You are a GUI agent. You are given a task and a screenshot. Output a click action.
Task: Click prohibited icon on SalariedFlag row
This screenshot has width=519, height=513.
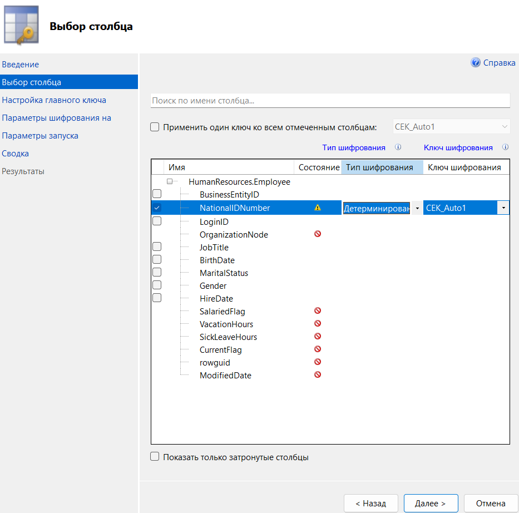318,311
